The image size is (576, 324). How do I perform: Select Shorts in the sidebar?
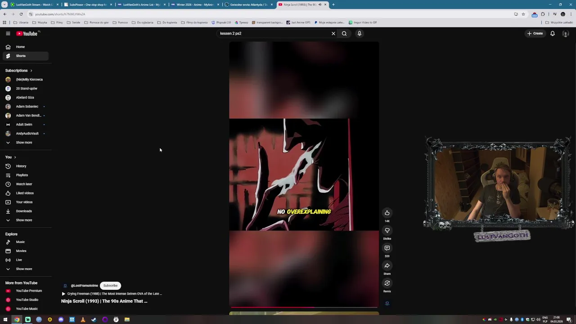(x=25, y=56)
